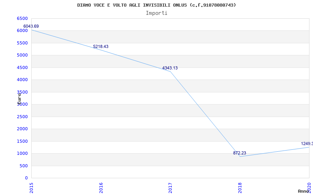Select the 1500 y-axis tick label
Viewport: 313px width, 195px height.
click(22, 141)
